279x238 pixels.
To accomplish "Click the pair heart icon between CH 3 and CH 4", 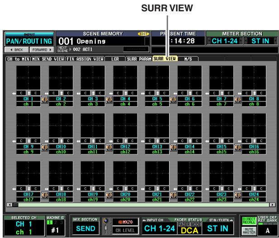I will coord(109,100).
